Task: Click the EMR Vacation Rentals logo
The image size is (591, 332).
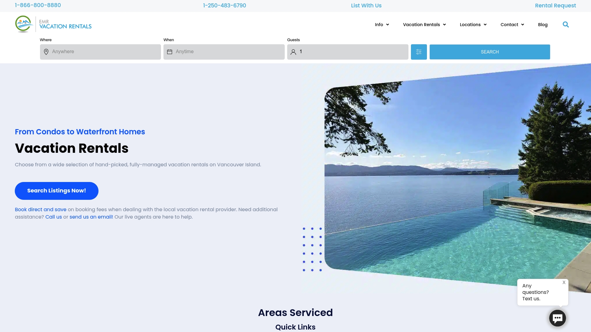Action: (x=53, y=24)
